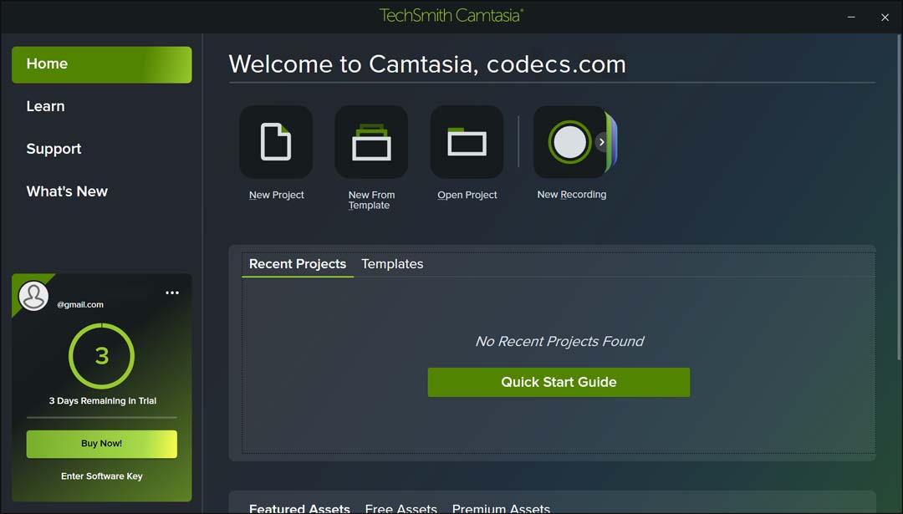The image size is (903, 514).
Task: Select the Premium Assets tab
Action: [501, 508]
